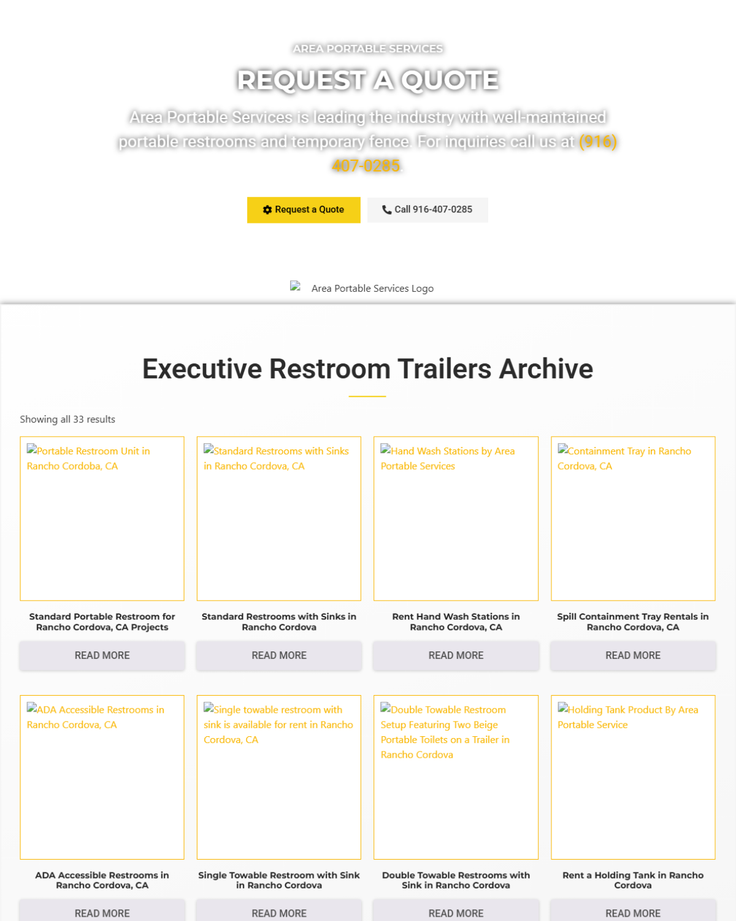
Task: Read more about Standard Portable Restroom
Action: point(102,655)
